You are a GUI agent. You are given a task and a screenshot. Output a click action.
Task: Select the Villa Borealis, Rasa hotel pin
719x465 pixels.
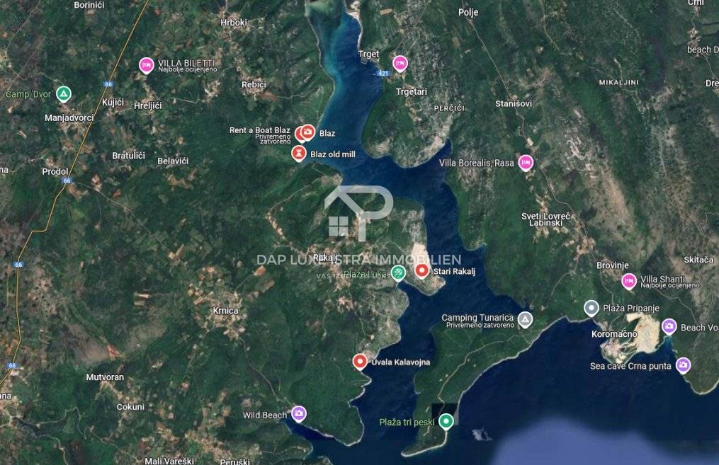526,163
